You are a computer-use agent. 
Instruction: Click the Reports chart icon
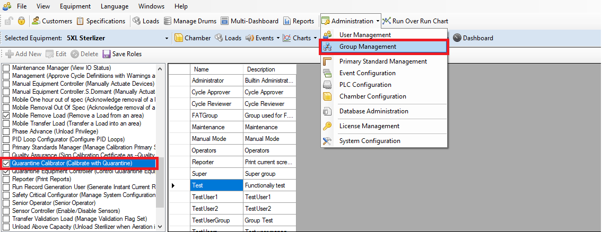[x=287, y=21]
